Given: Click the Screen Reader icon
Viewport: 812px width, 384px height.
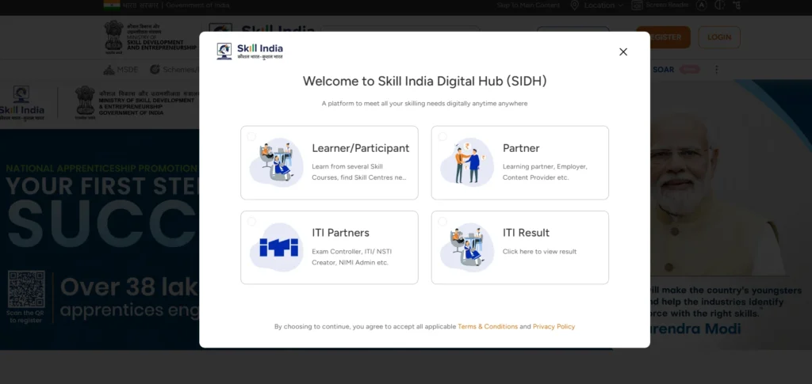Looking at the screenshot, I should pyautogui.click(x=637, y=6).
